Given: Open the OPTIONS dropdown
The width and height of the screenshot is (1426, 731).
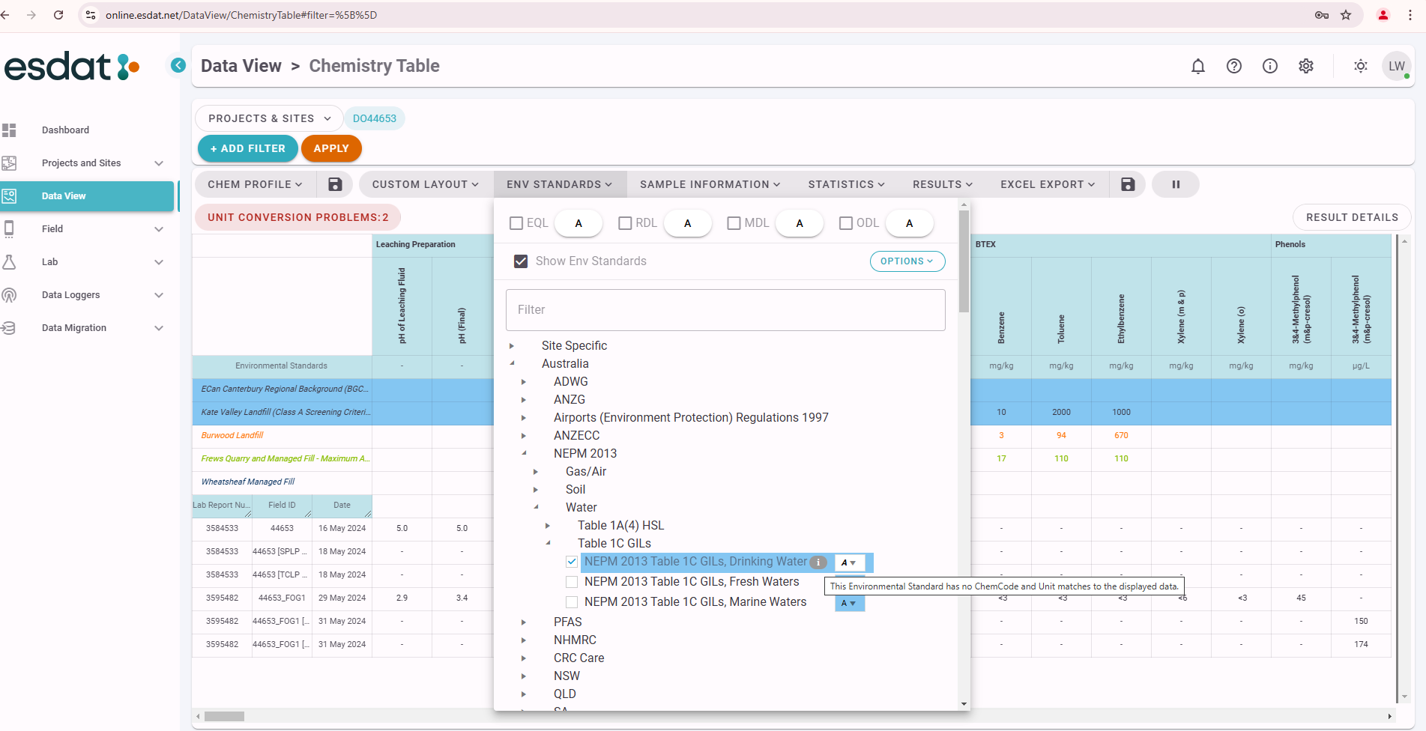Looking at the screenshot, I should (907, 261).
